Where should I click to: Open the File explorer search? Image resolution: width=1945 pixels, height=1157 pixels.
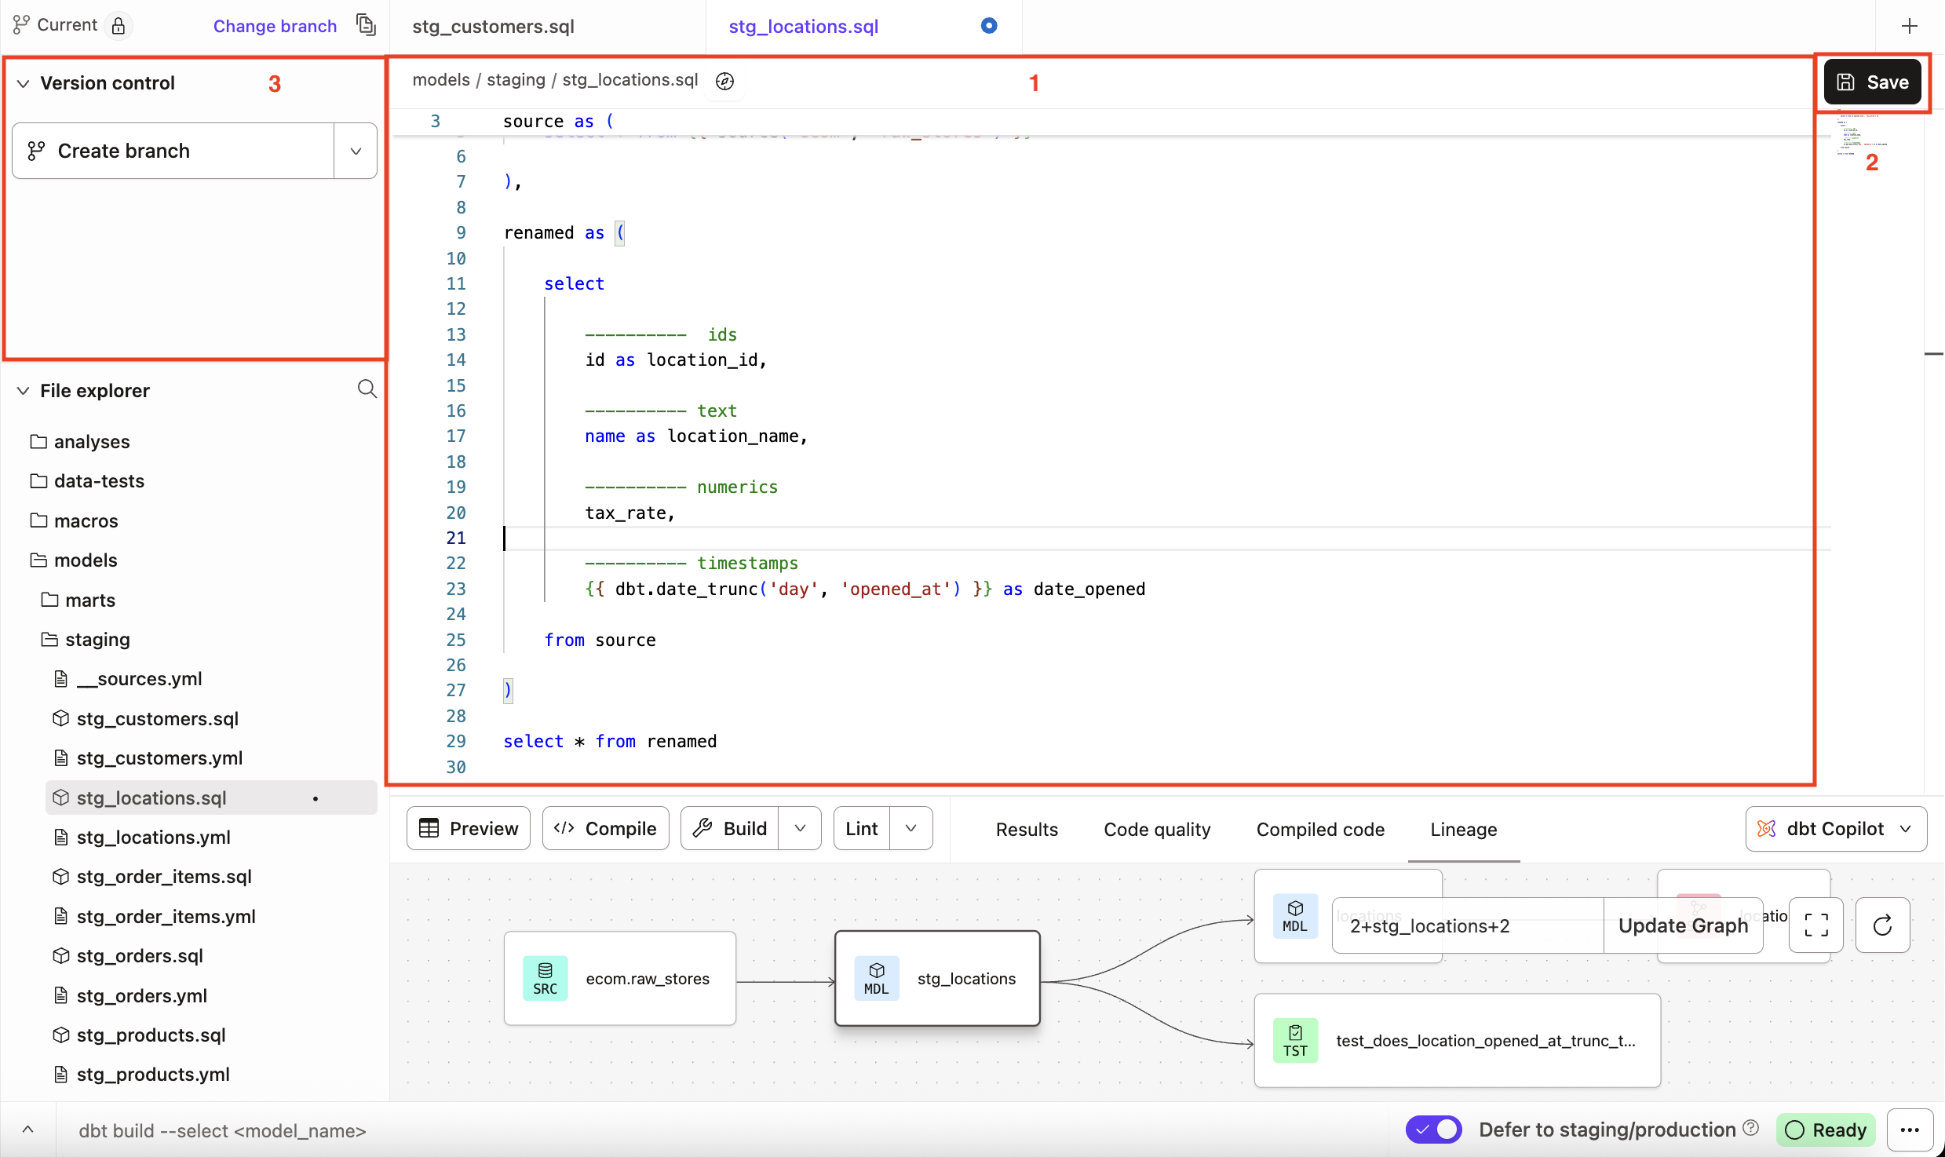[366, 389]
